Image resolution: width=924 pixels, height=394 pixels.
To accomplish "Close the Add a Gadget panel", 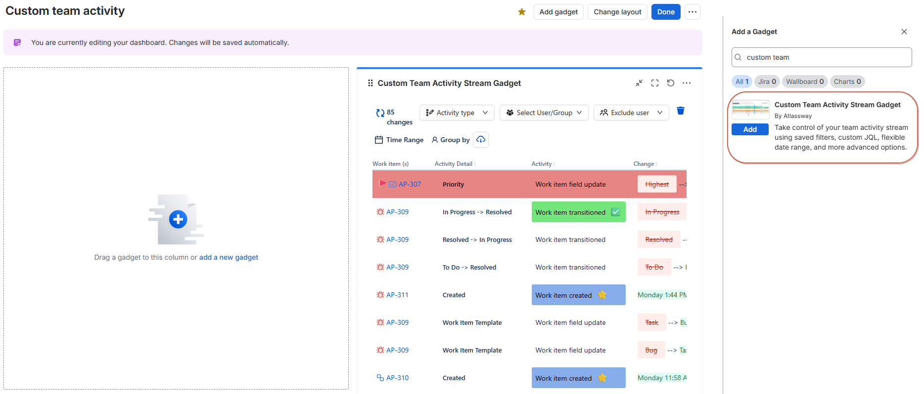I will coord(904,32).
